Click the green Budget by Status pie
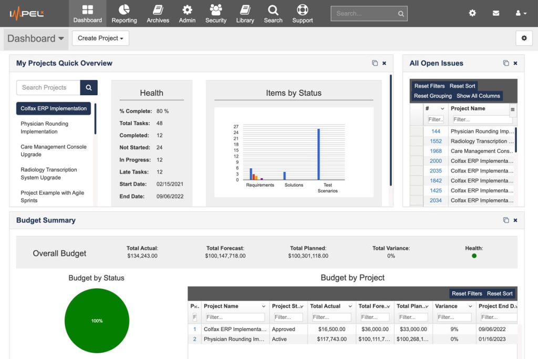 [97, 321]
